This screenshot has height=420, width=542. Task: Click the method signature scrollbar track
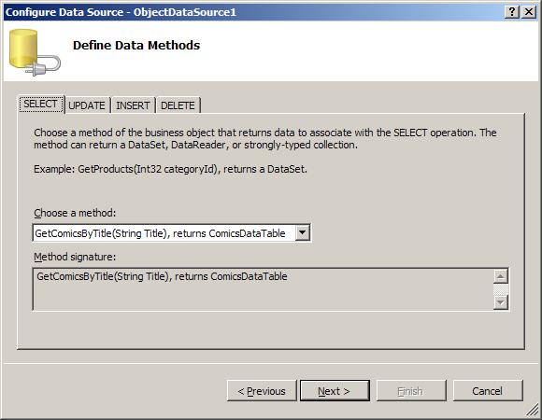tap(501, 289)
